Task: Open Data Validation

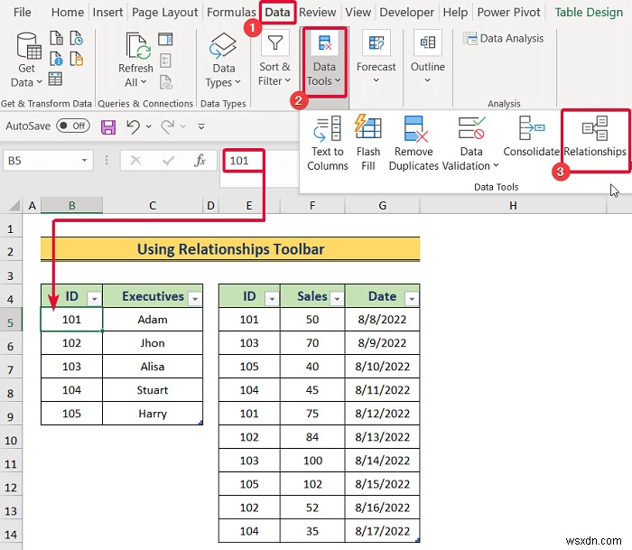Action: [470, 144]
